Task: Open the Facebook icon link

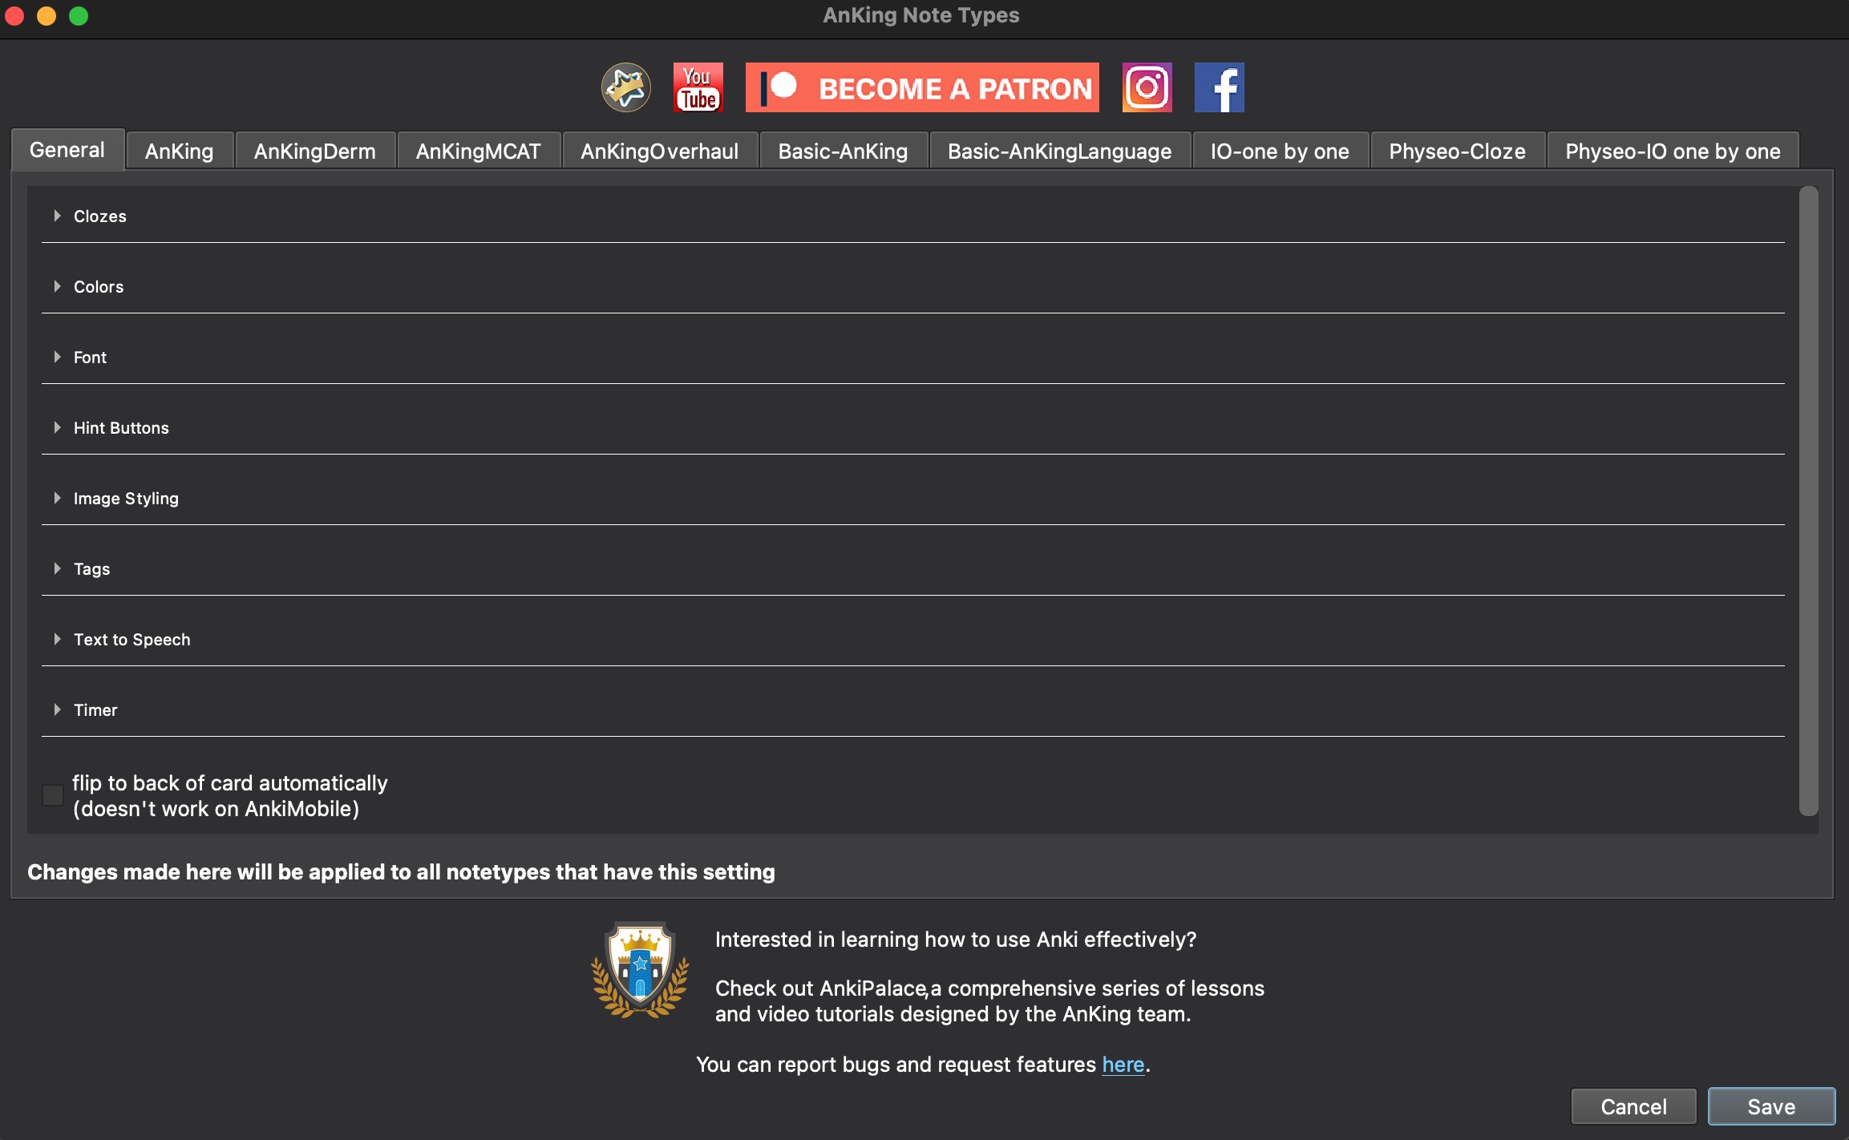Action: point(1219,87)
